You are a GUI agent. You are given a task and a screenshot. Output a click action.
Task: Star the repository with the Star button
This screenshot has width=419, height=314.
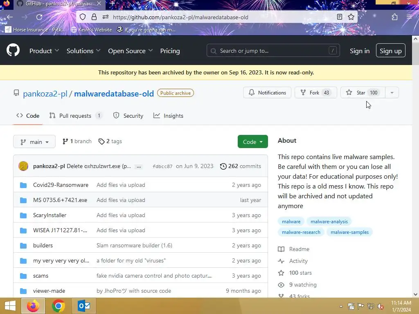pyautogui.click(x=363, y=93)
